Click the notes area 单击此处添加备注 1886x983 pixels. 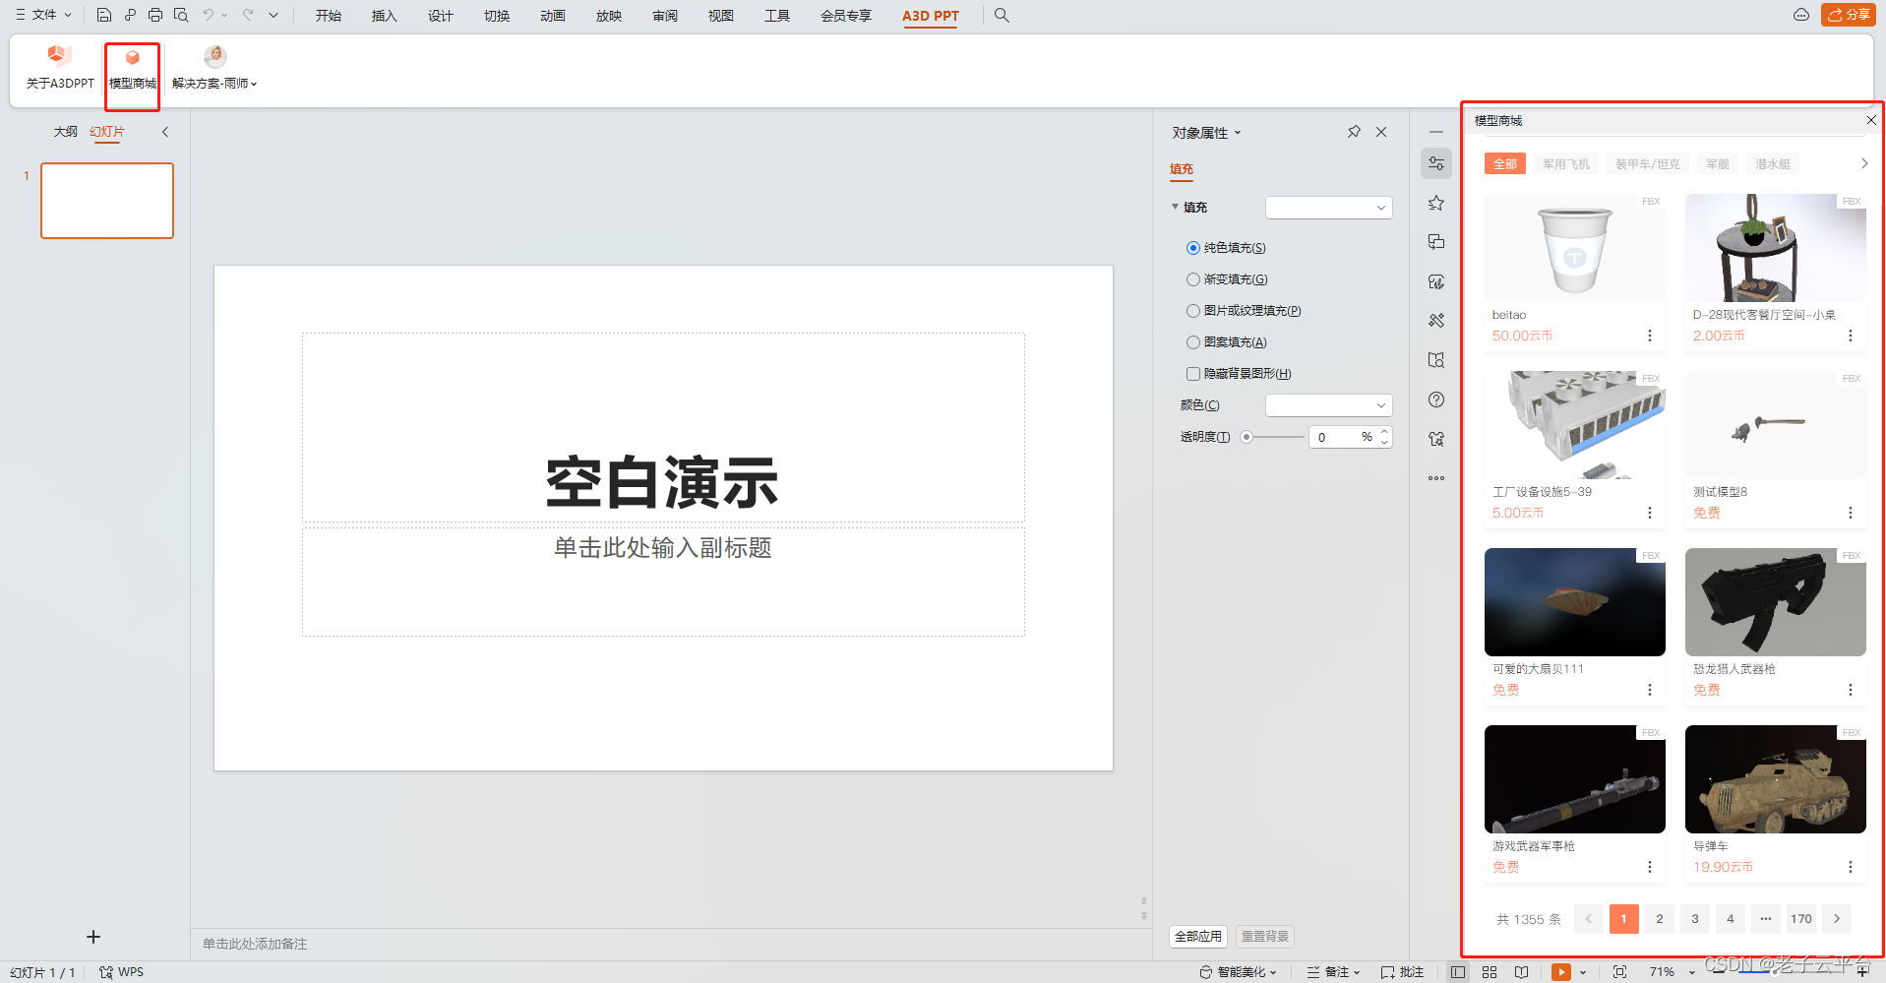[255, 944]
